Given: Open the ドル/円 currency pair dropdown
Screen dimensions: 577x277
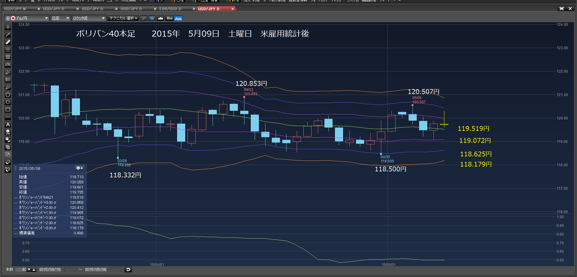Looking at the screenshot, I should pos(27,18).
